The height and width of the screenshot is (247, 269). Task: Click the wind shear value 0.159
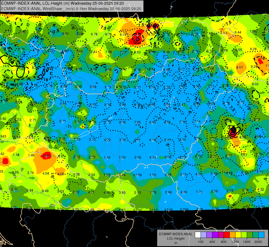[x=137, y=175]
